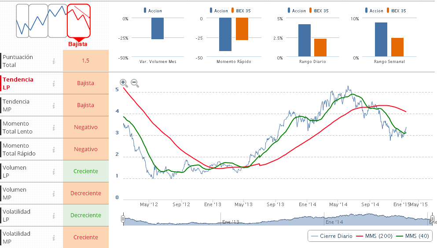Click left handle of chart range navigator

tap(124, 219)
